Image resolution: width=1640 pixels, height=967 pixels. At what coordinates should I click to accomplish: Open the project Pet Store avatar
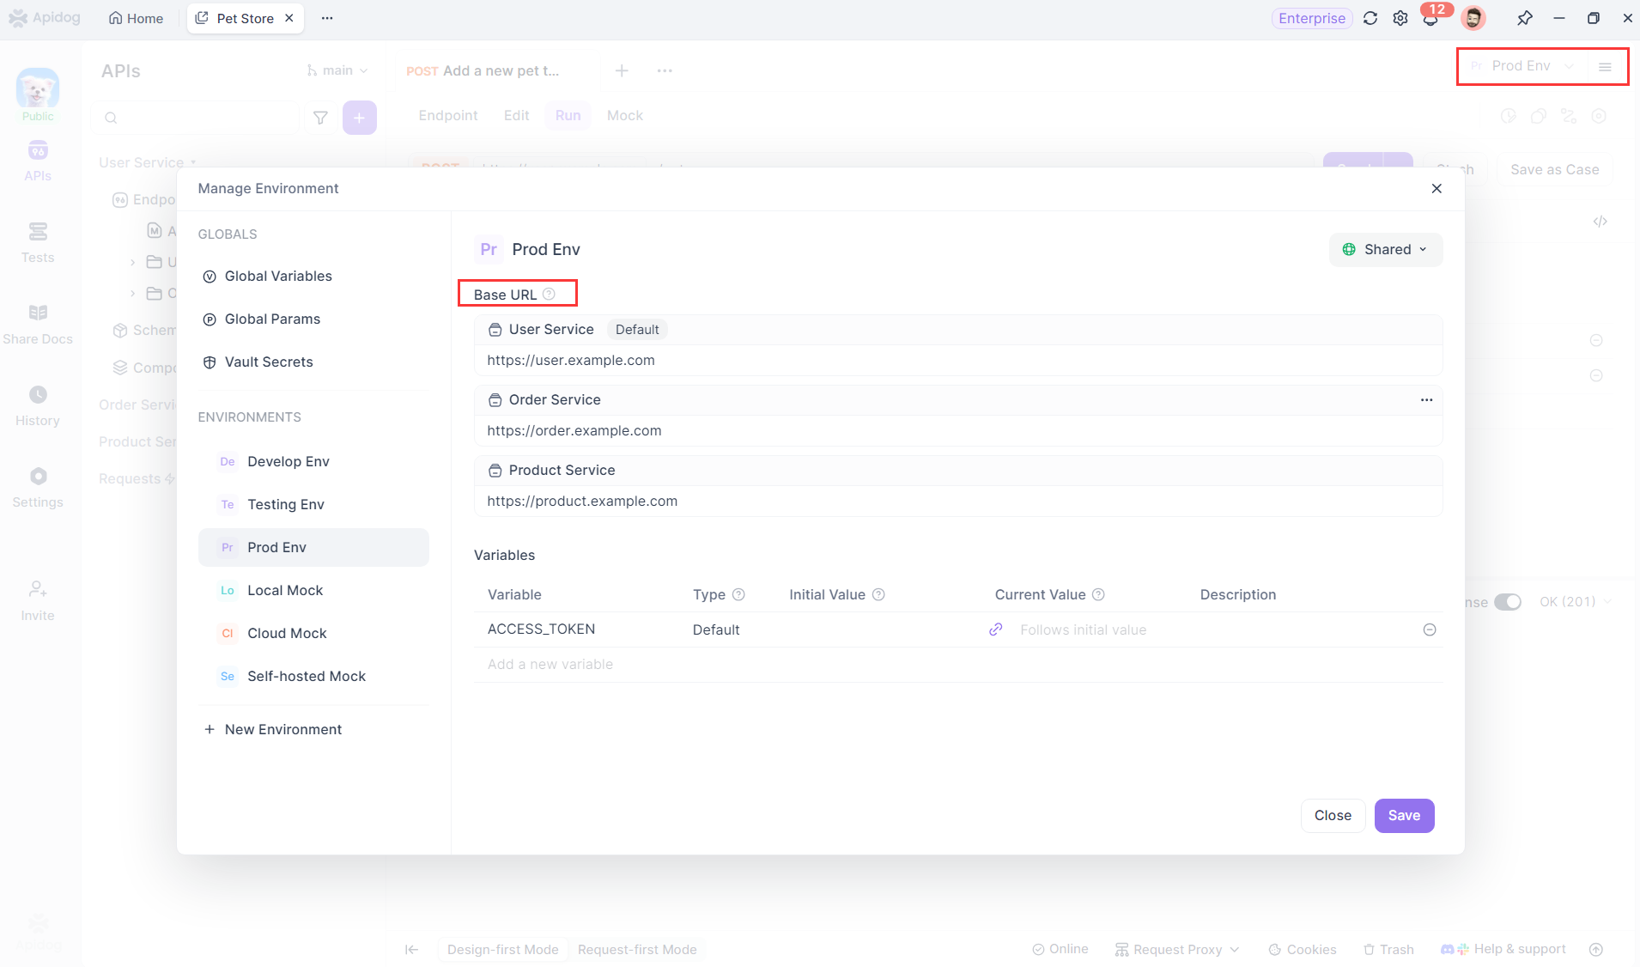[38, 88]
